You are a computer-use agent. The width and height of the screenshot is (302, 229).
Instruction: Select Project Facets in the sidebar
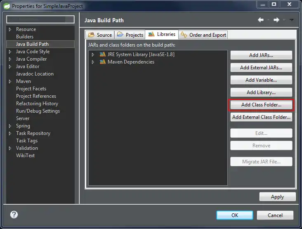(x=31, y=89)
